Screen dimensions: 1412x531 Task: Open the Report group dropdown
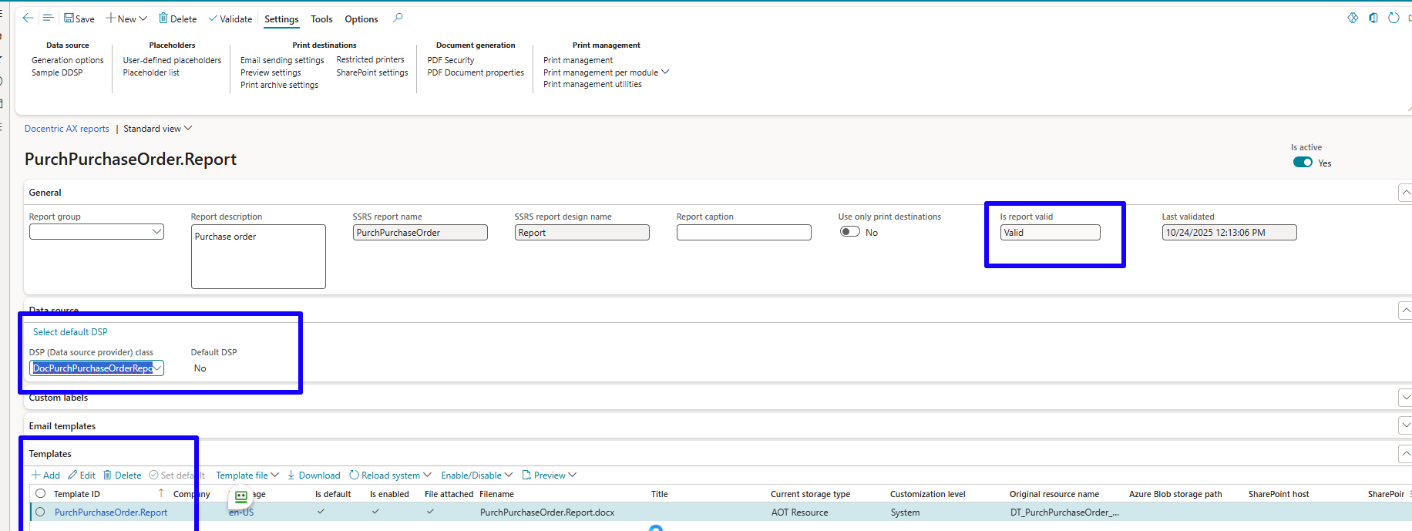click(156, 232)
